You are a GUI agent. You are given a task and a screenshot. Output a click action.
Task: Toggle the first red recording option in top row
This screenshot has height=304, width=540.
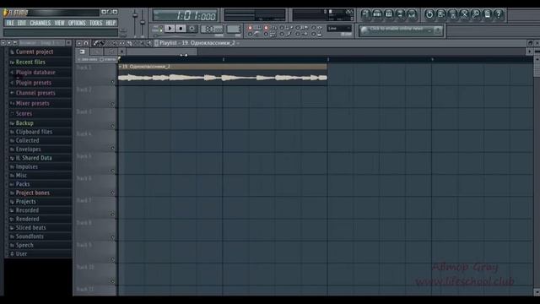coord(251,28)
